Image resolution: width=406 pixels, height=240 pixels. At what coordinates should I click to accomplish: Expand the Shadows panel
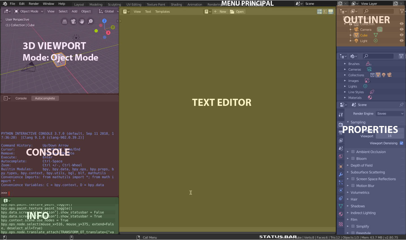[x=358, y=206]
